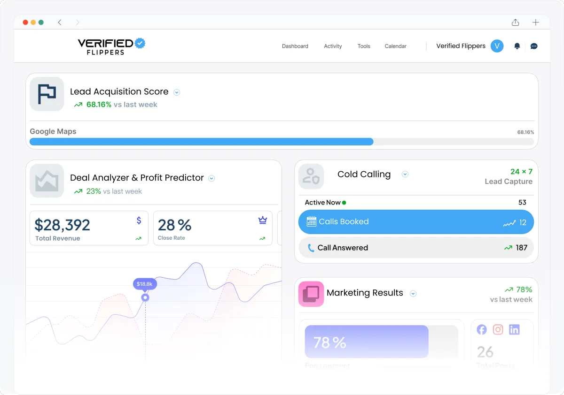The image size is (564, 395).
Task: Click the LinkedIn icon
Action: pos(514,329)
